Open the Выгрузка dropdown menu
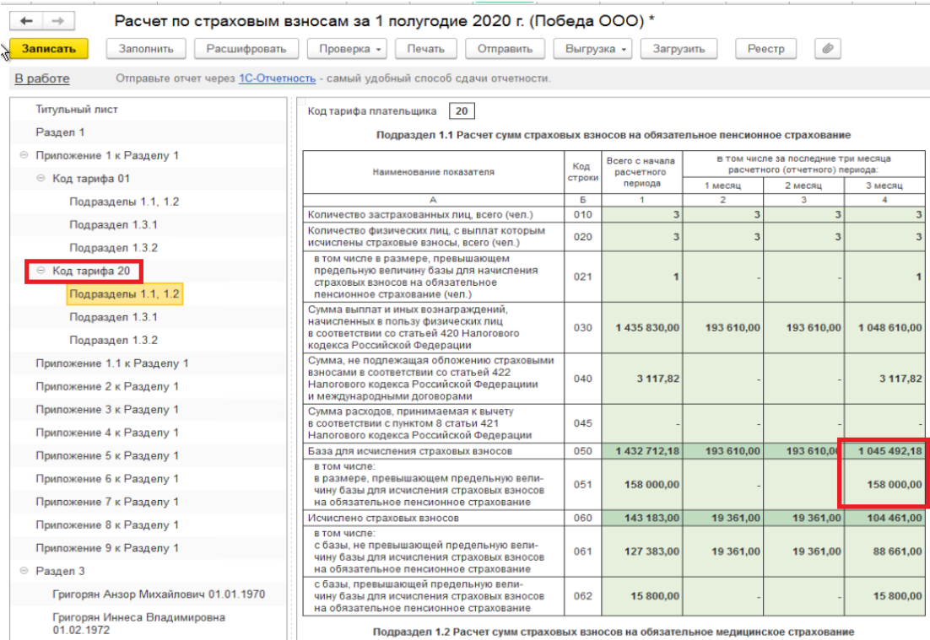The width and height of the screenshot is (930, 640). 593,49
